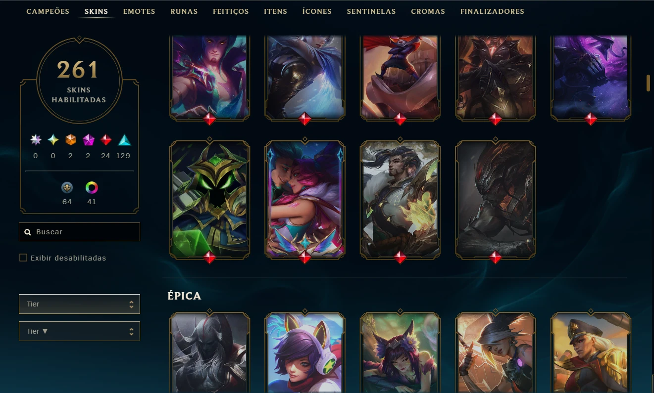Click the arrows on the first Tier selector

coord(131,304)
